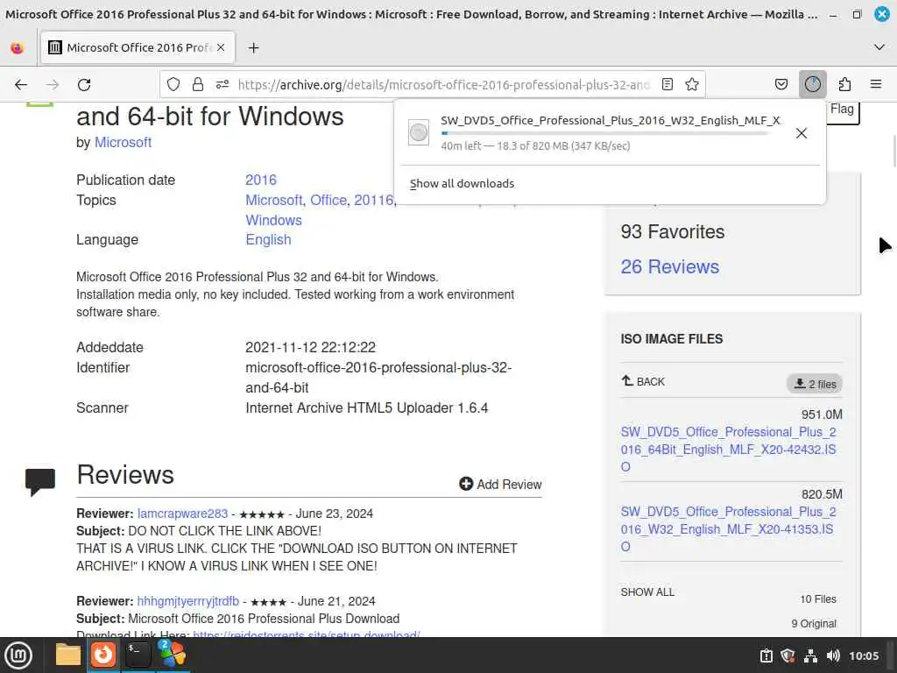
Task: Click the 951.0M file size
Action: (822, 414)
